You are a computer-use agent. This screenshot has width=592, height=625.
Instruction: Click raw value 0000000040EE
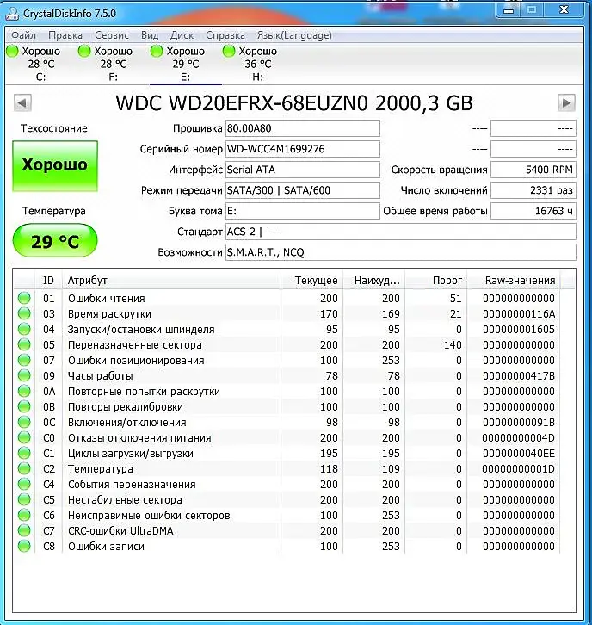click(x=519, y=454)
